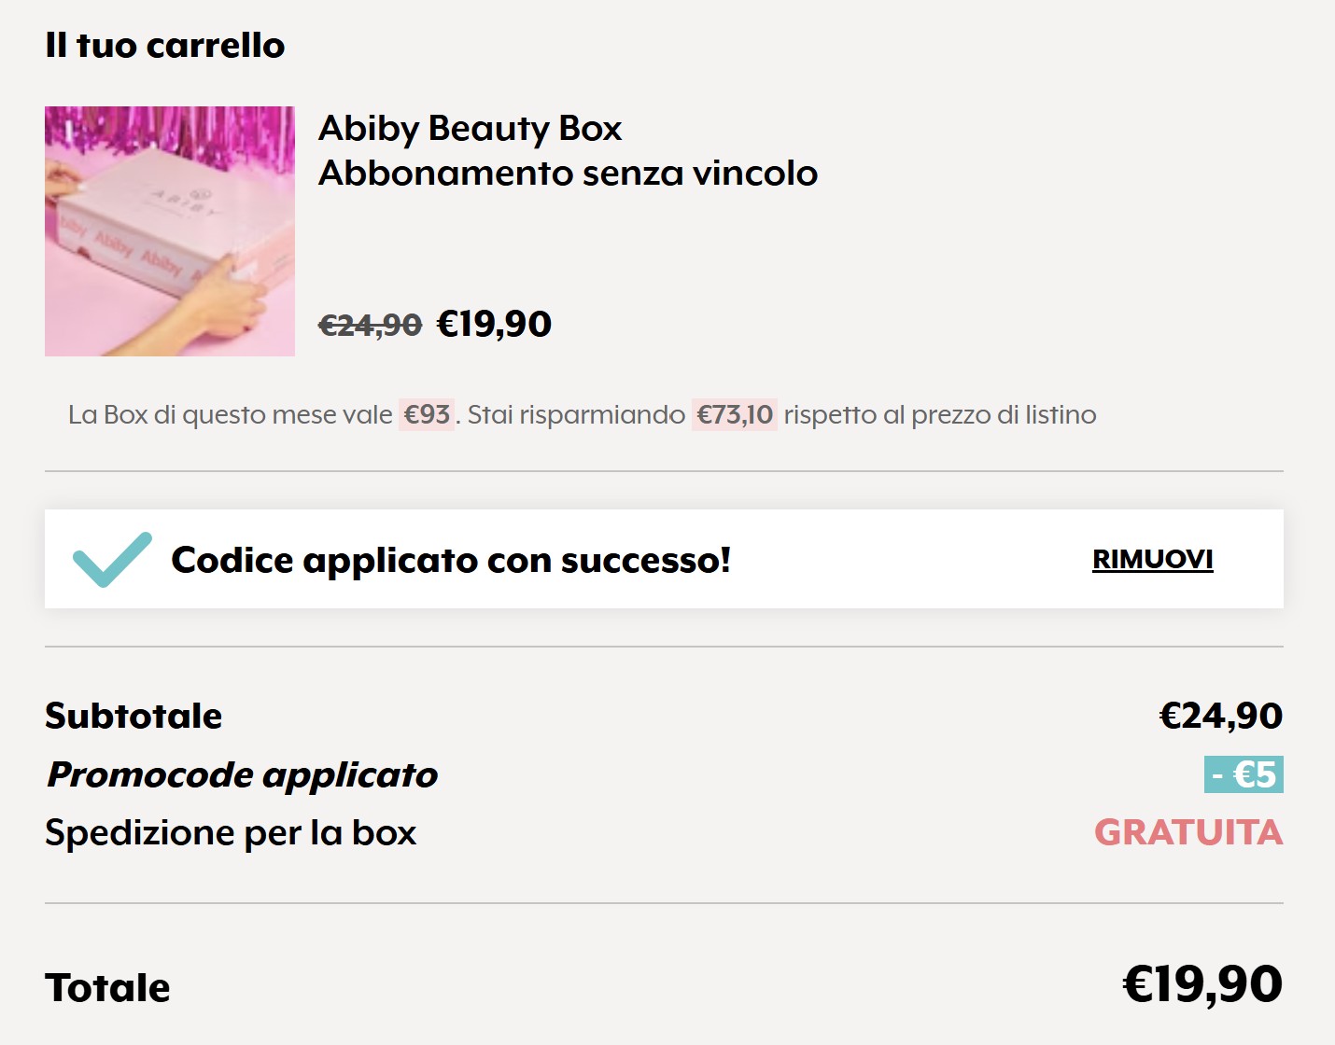Click 'rispetto al prezzo di listino' text
This screenshot has width=1335, height=1045.
coord(939,414)
